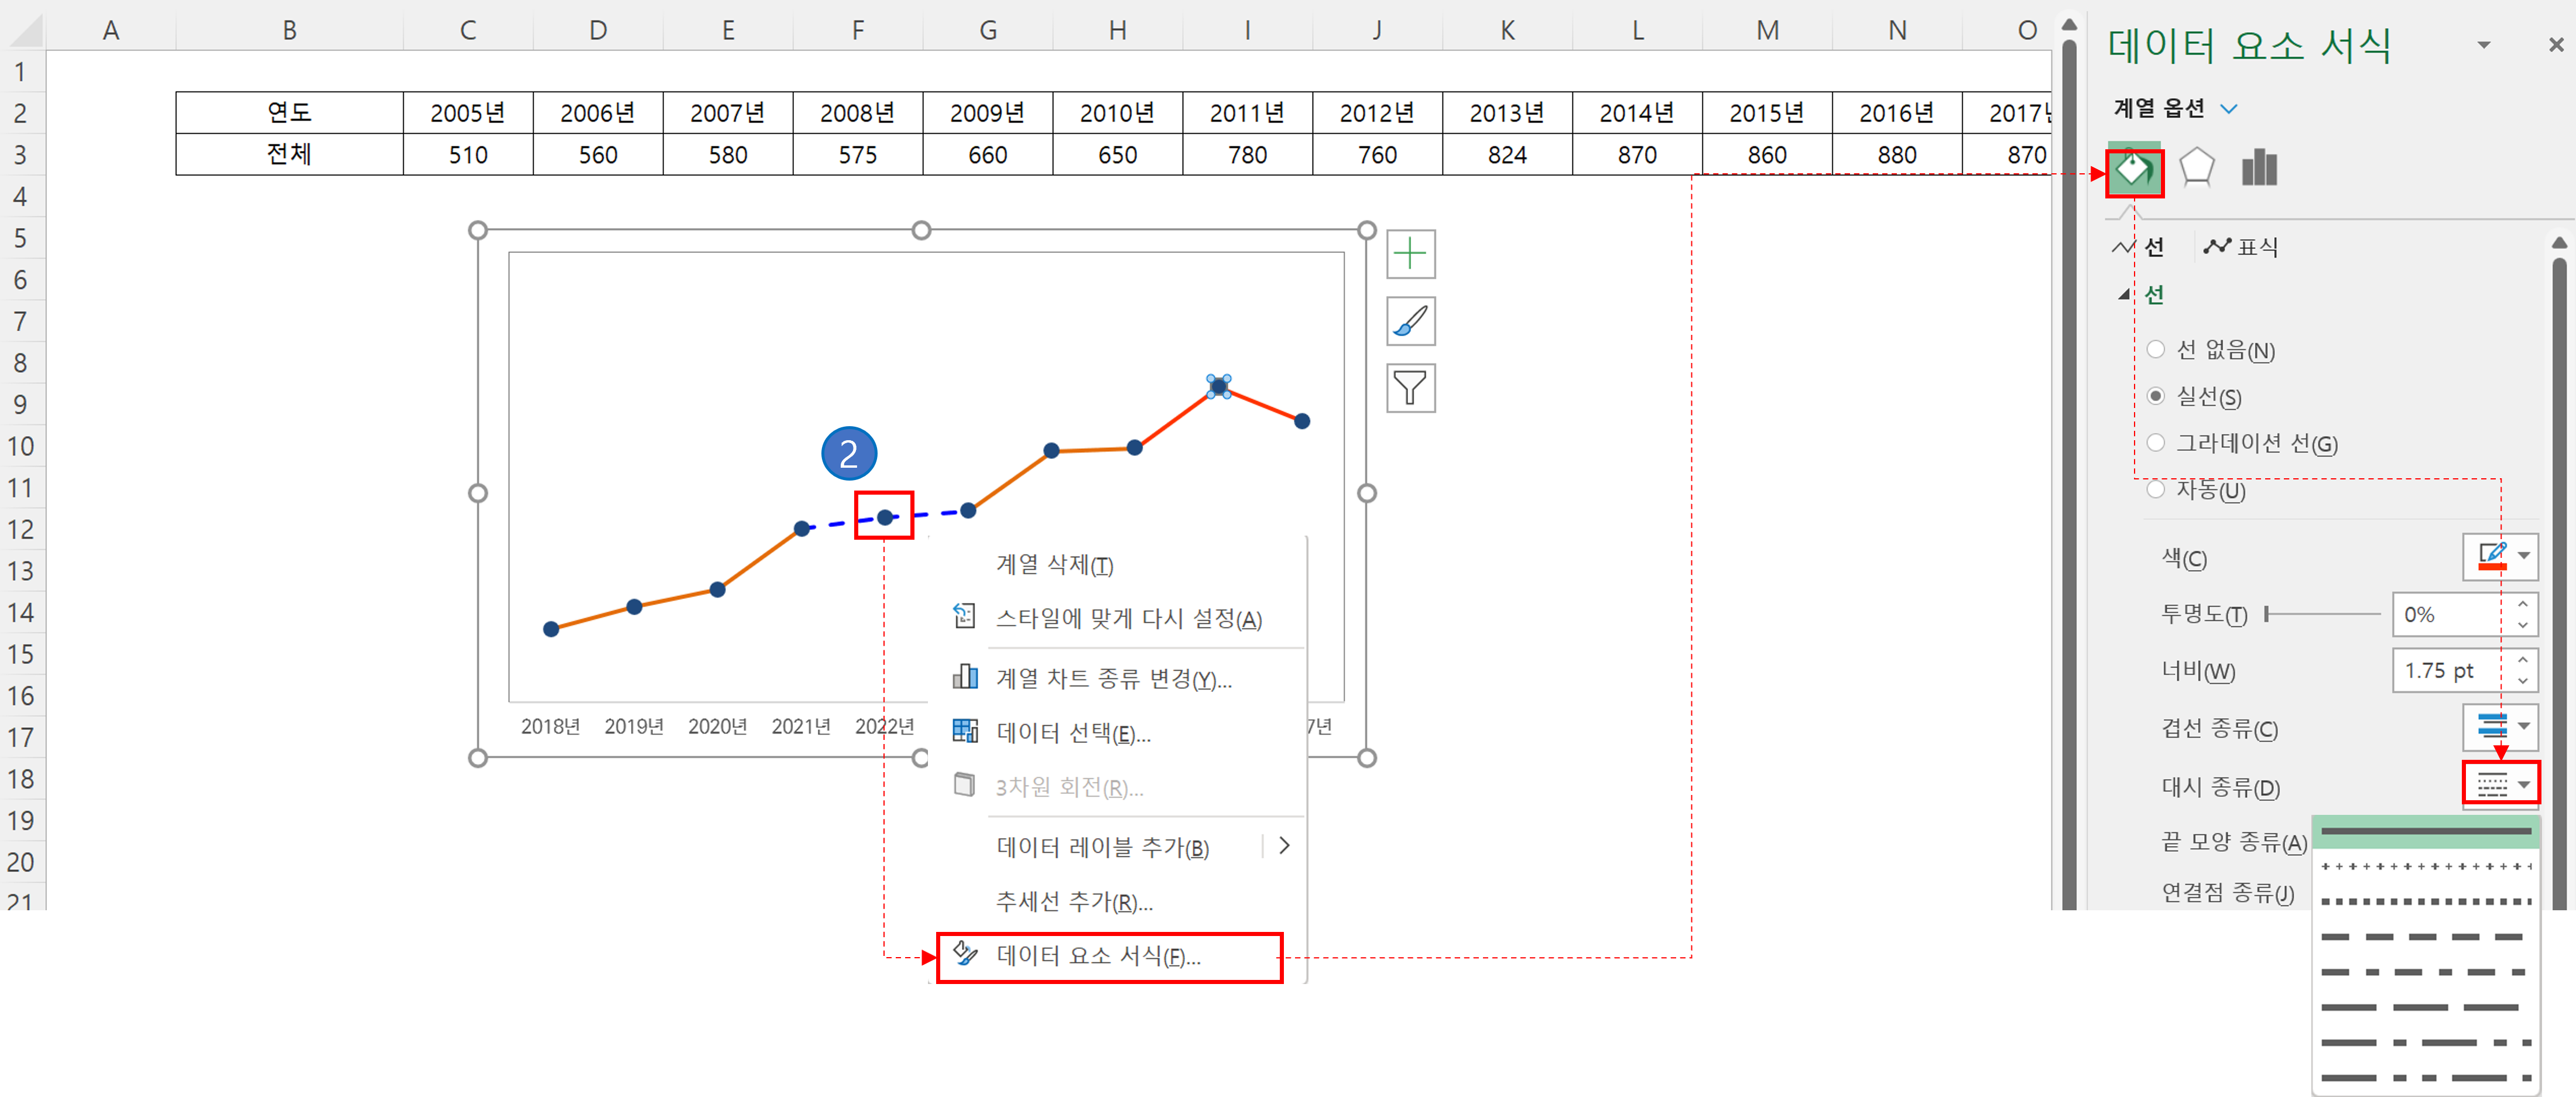Open the 대시 종류 dropdown

coord(2500,784)
